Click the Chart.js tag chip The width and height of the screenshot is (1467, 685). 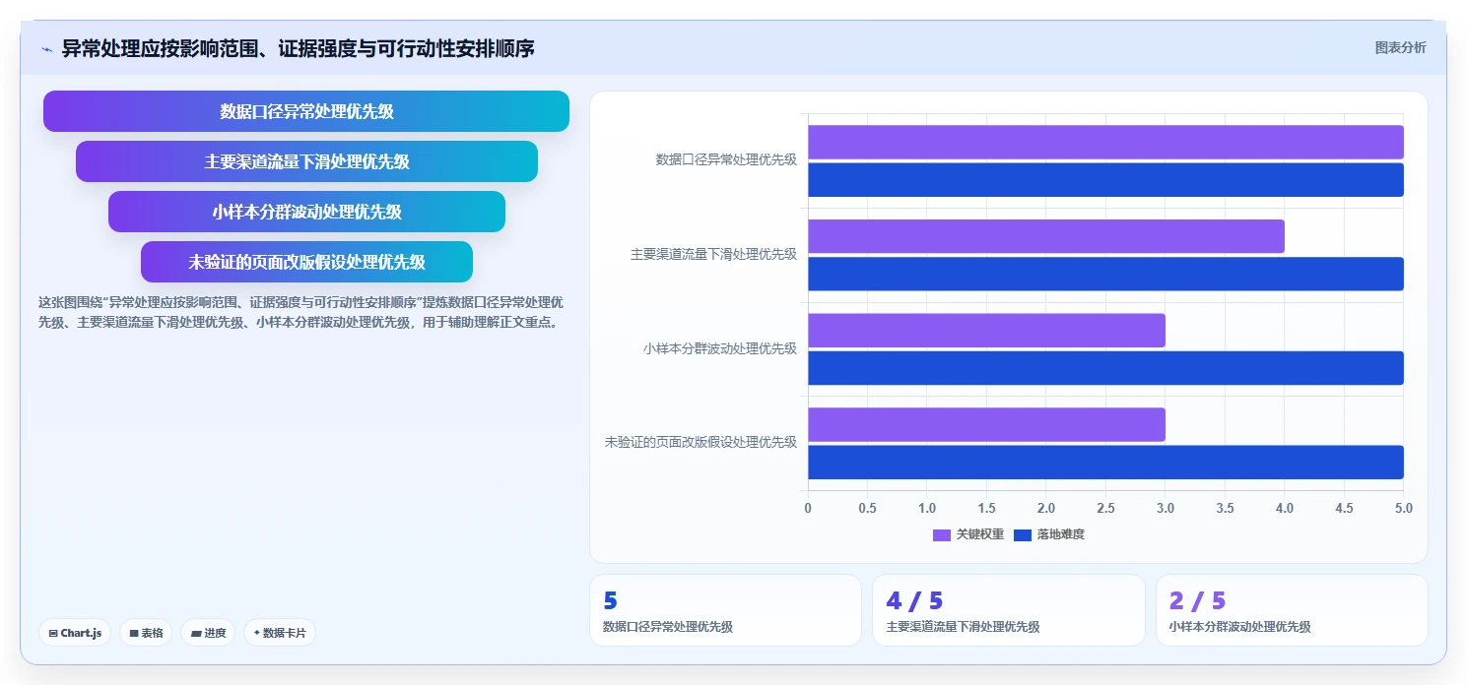(75, 633)
